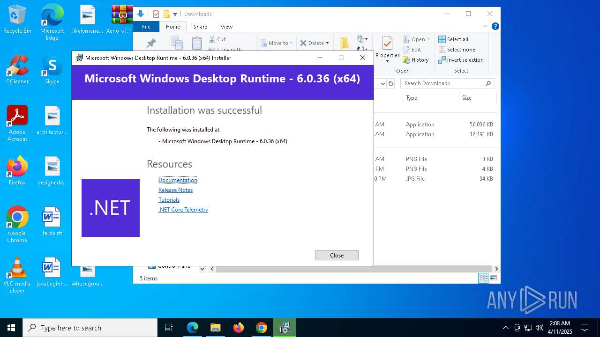Open the Release Notes link
The width and height of the screenshot is (600, 337).
[175, 190]
